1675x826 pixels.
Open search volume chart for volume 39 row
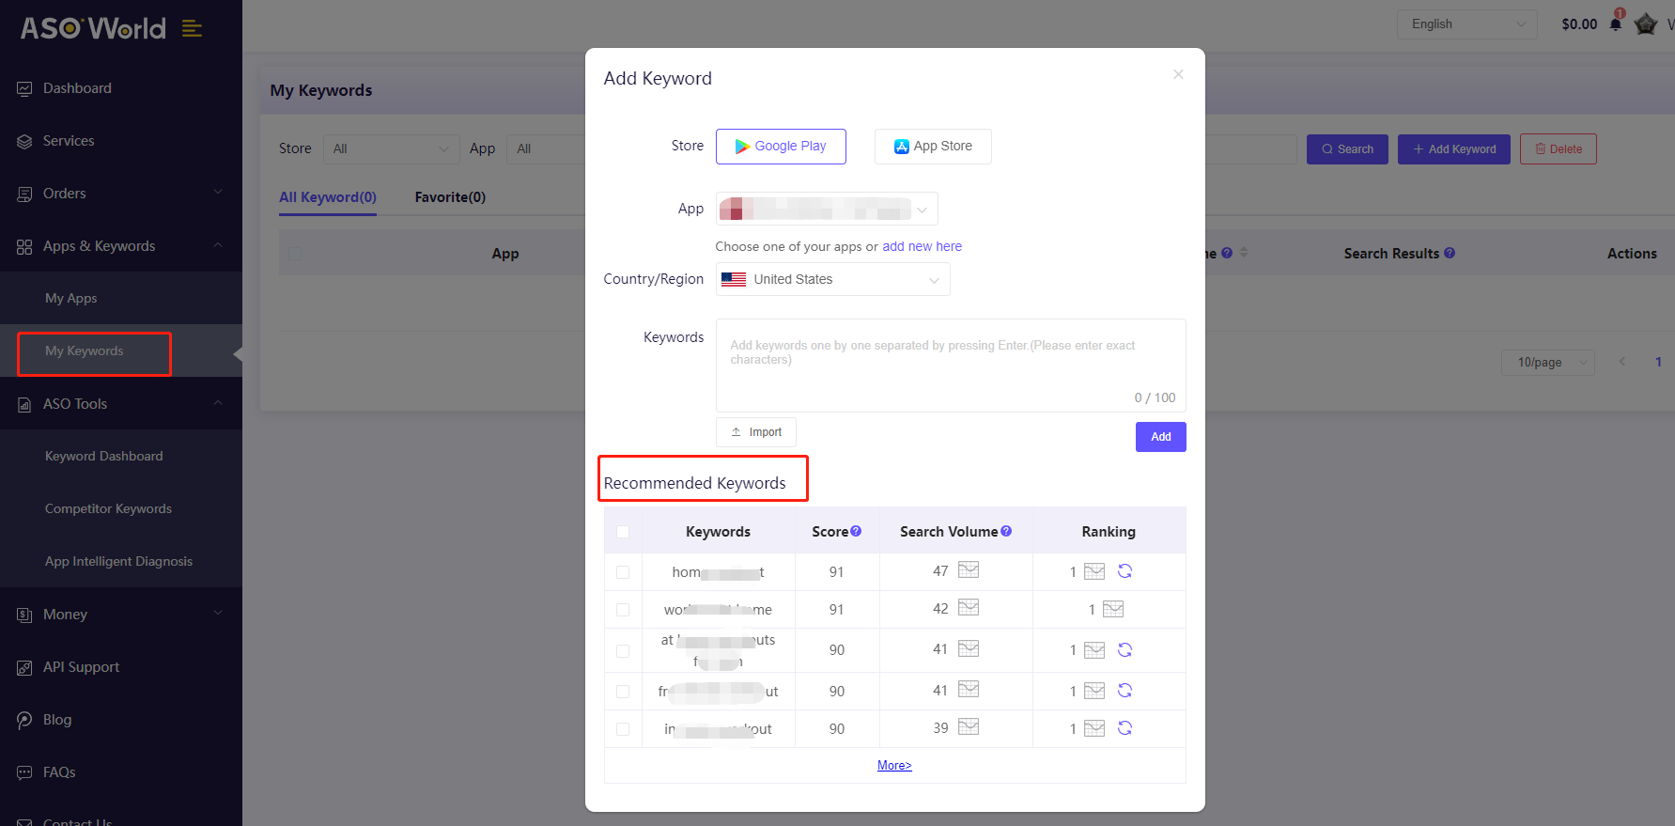[969, 726]
